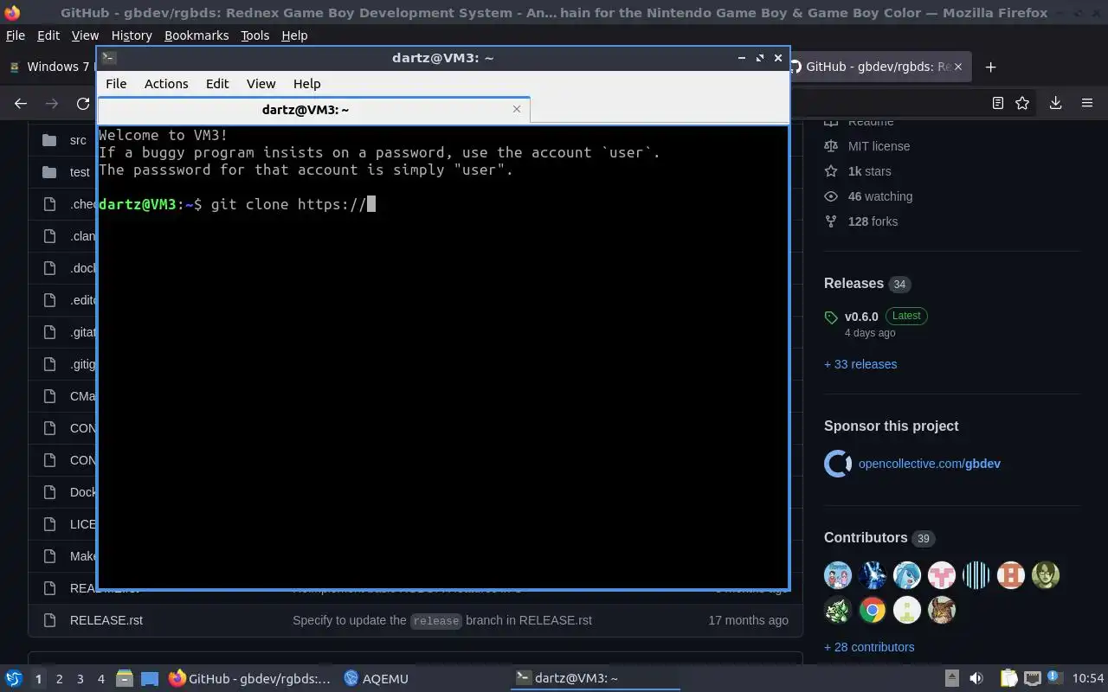
Task: Reload the page in Firefox
Action: pyautogui.click(x=83, y=103)
